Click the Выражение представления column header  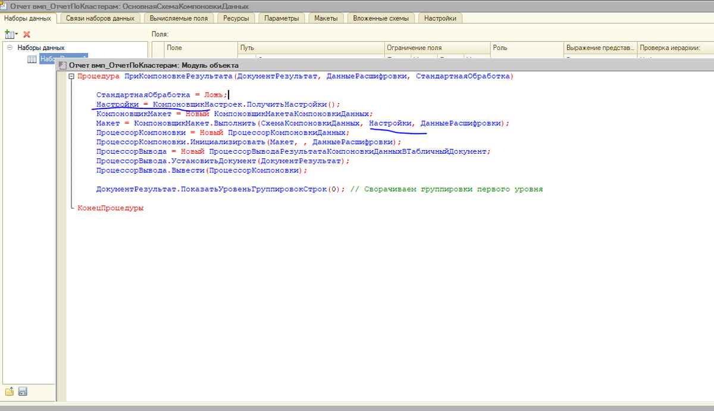600,48
